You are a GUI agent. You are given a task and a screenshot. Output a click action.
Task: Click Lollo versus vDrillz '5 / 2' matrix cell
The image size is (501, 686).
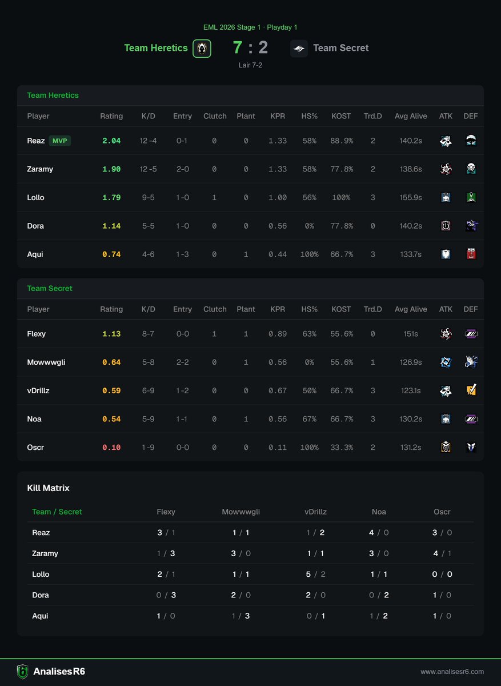click(315, 574)
